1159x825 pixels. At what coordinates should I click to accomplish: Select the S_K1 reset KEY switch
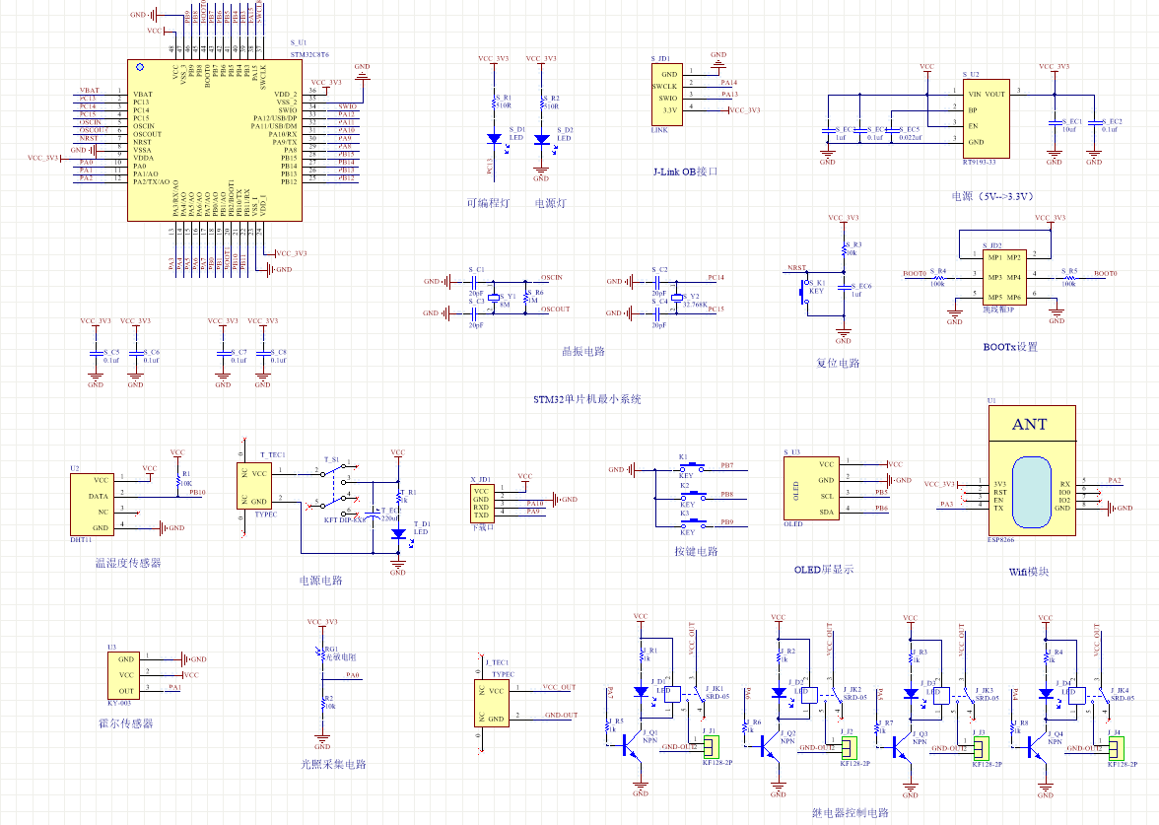click(x=803, y=290)
